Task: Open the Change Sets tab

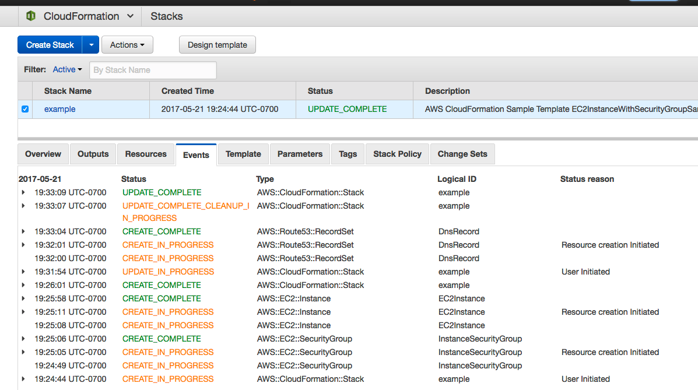Action: point(462,154)
